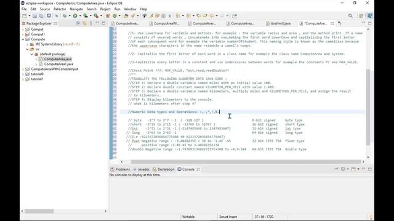Click the editor vertical scrollbar

pyautogui.click(x=368, y=107)
